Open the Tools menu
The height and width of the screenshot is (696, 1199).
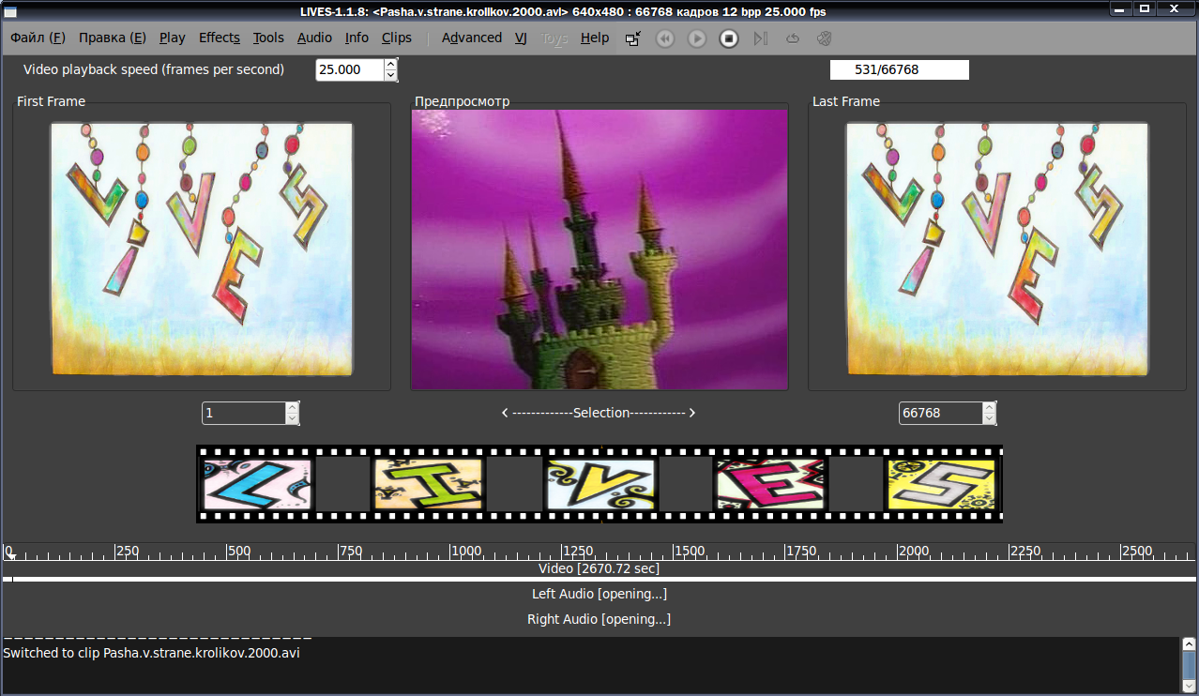coord(268,38)
